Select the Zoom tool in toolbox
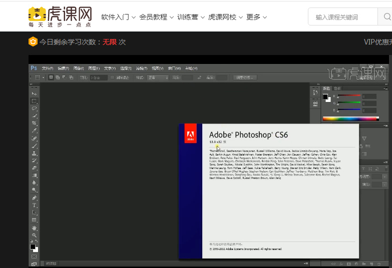Viewport: 392px width, 268px height. pyautogui.click(x=34, y=235)
